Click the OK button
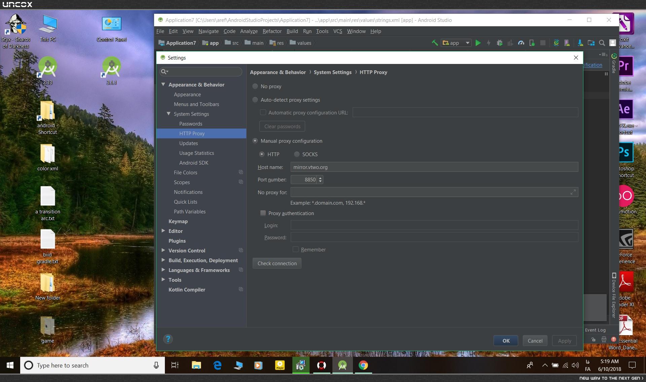The width and height of the screenshot is (646, 382). 506,341
